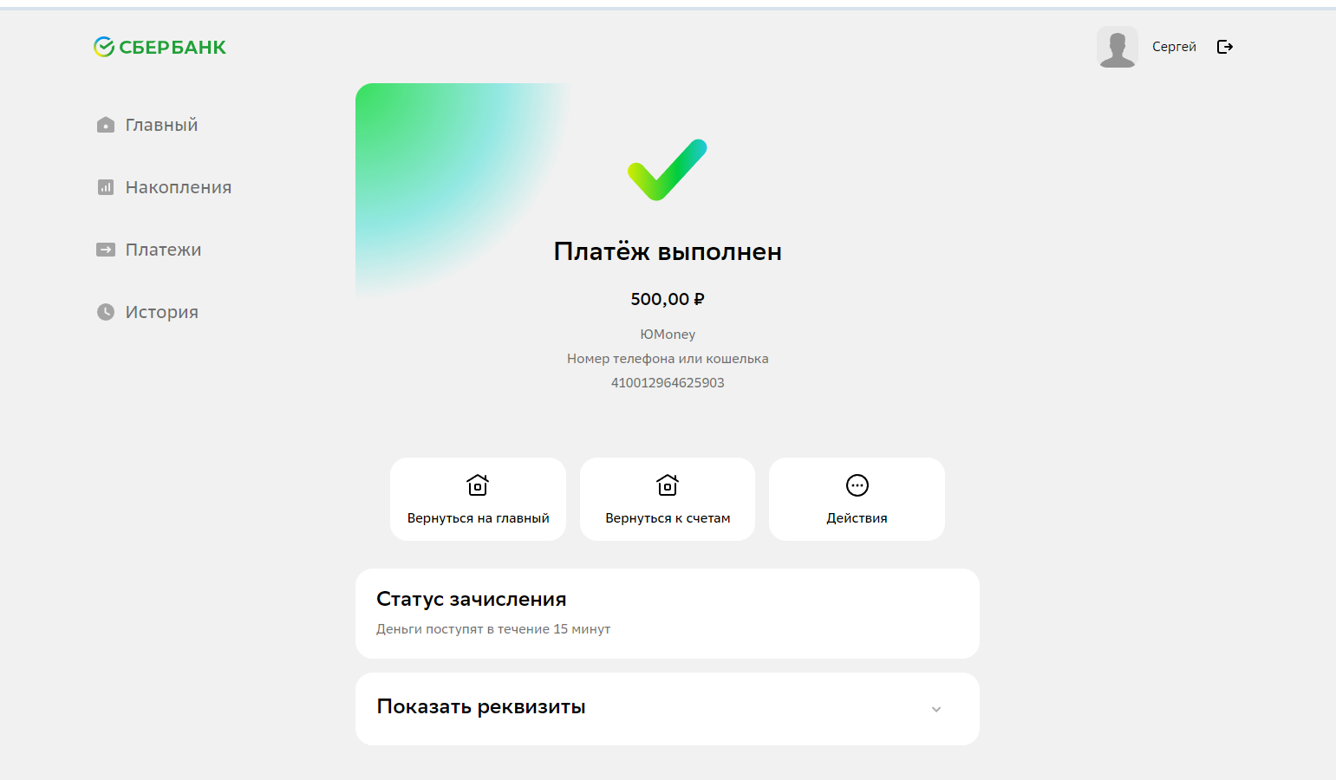Select Платежи in the sidebar
1336x780 pixels.
coord(163,250)
